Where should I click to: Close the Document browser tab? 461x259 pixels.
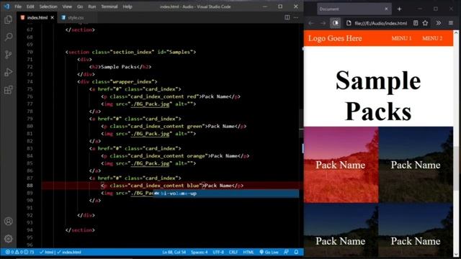pyautogui.click(x=386, y=9)
